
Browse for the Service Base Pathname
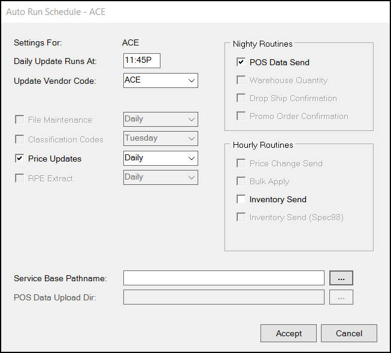point(341,278)
